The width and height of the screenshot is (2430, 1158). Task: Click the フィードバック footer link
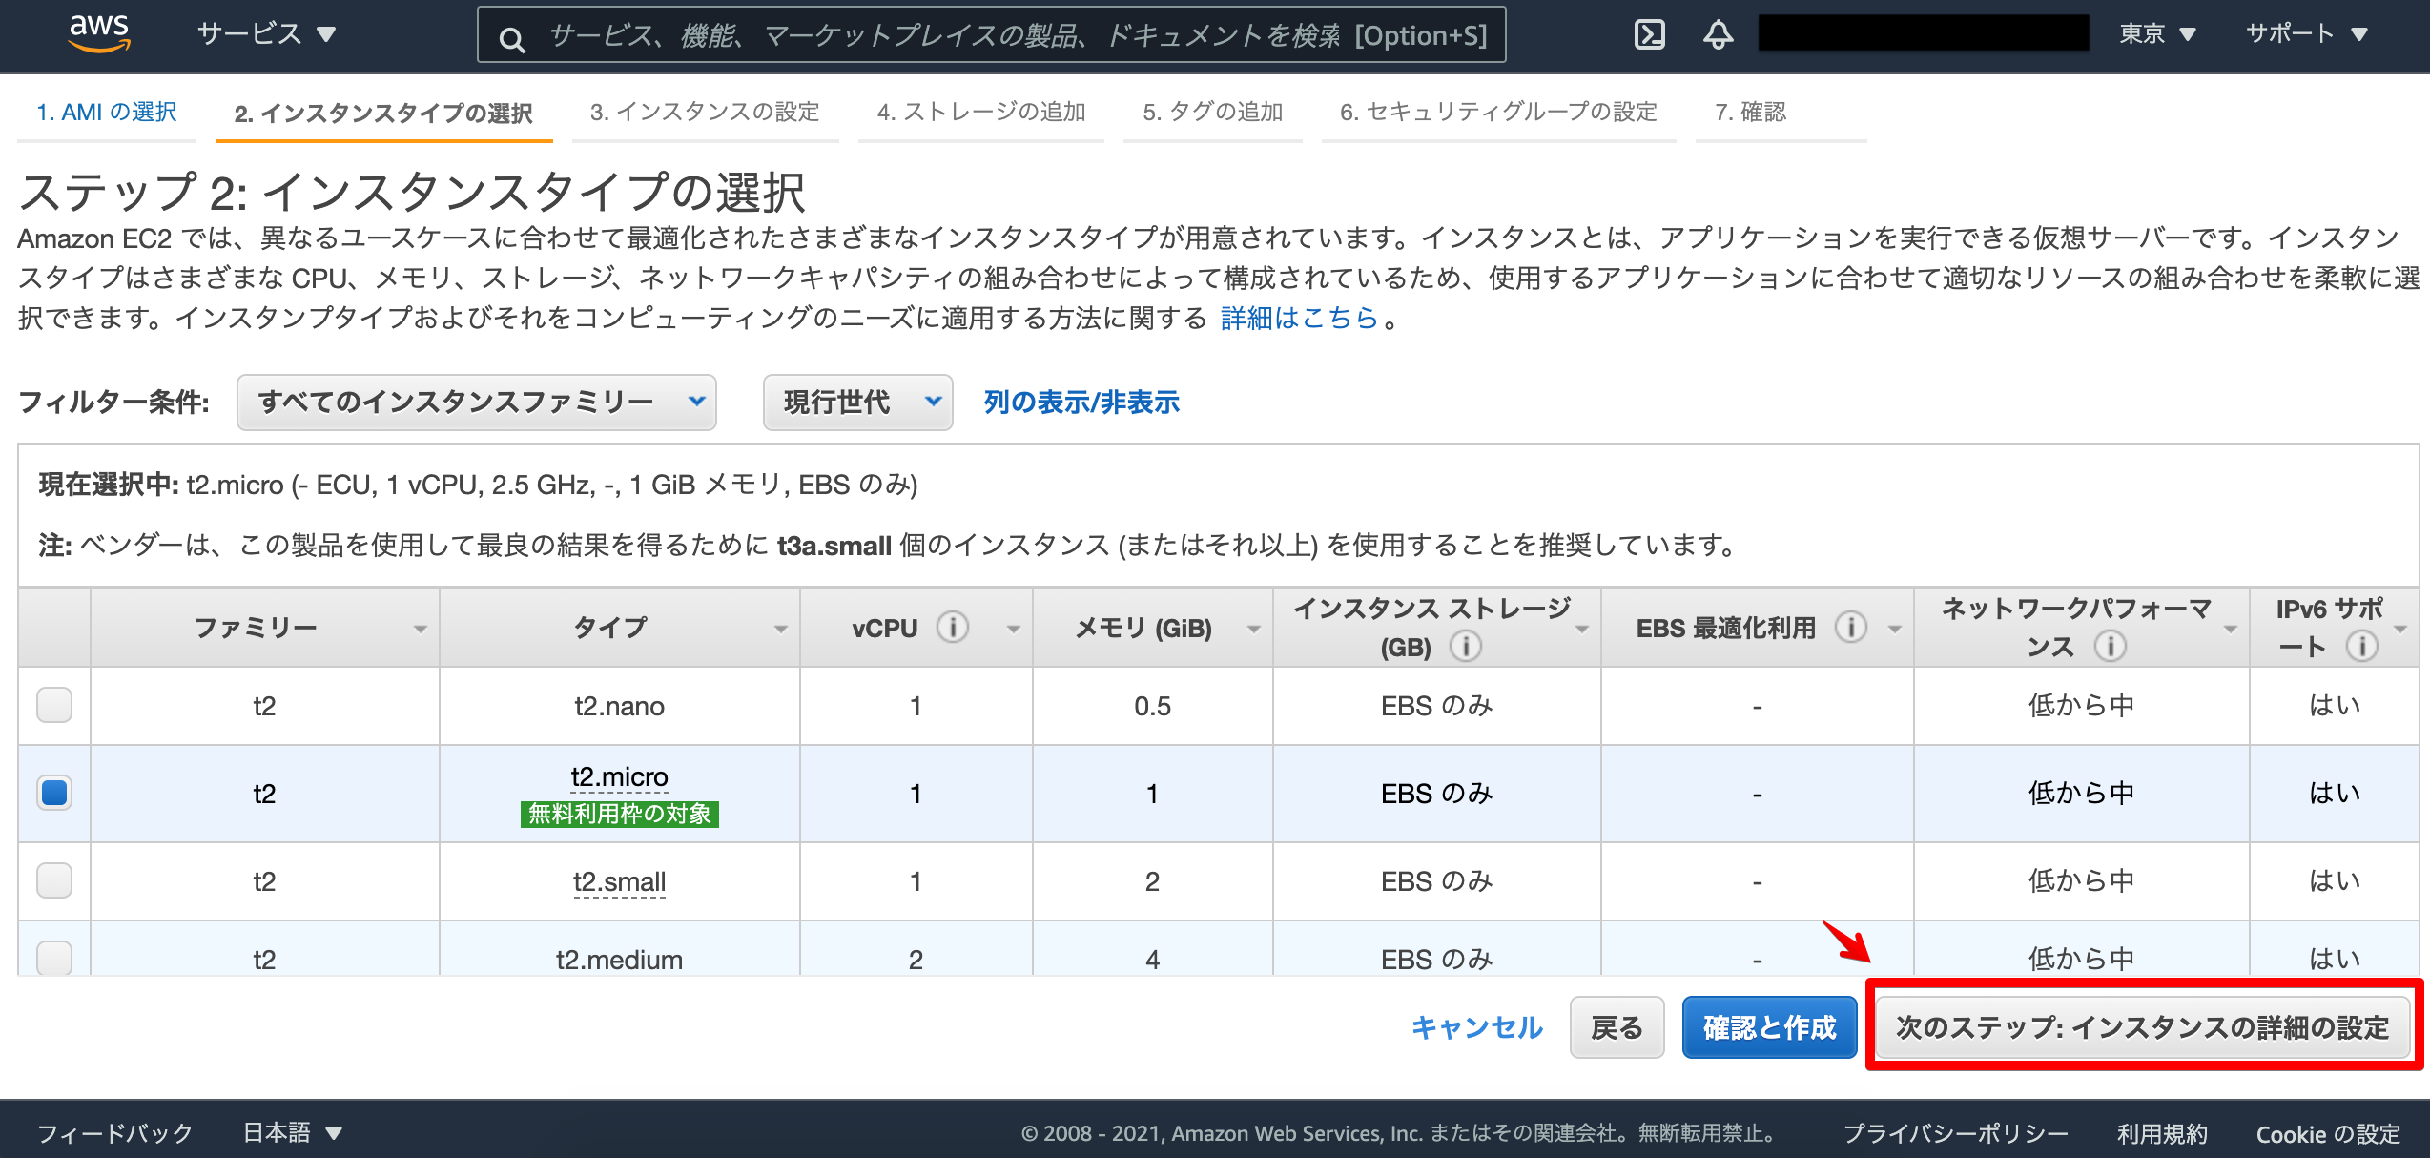(114, 1132)
